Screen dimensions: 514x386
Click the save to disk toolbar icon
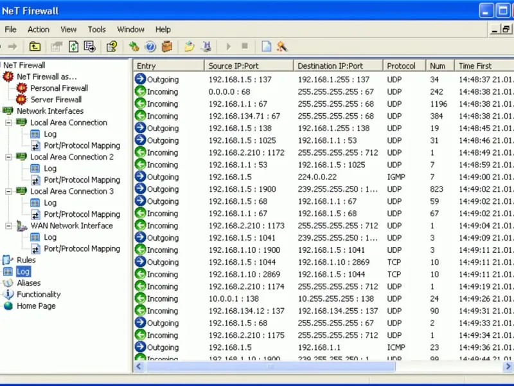[x=206, y=46]
